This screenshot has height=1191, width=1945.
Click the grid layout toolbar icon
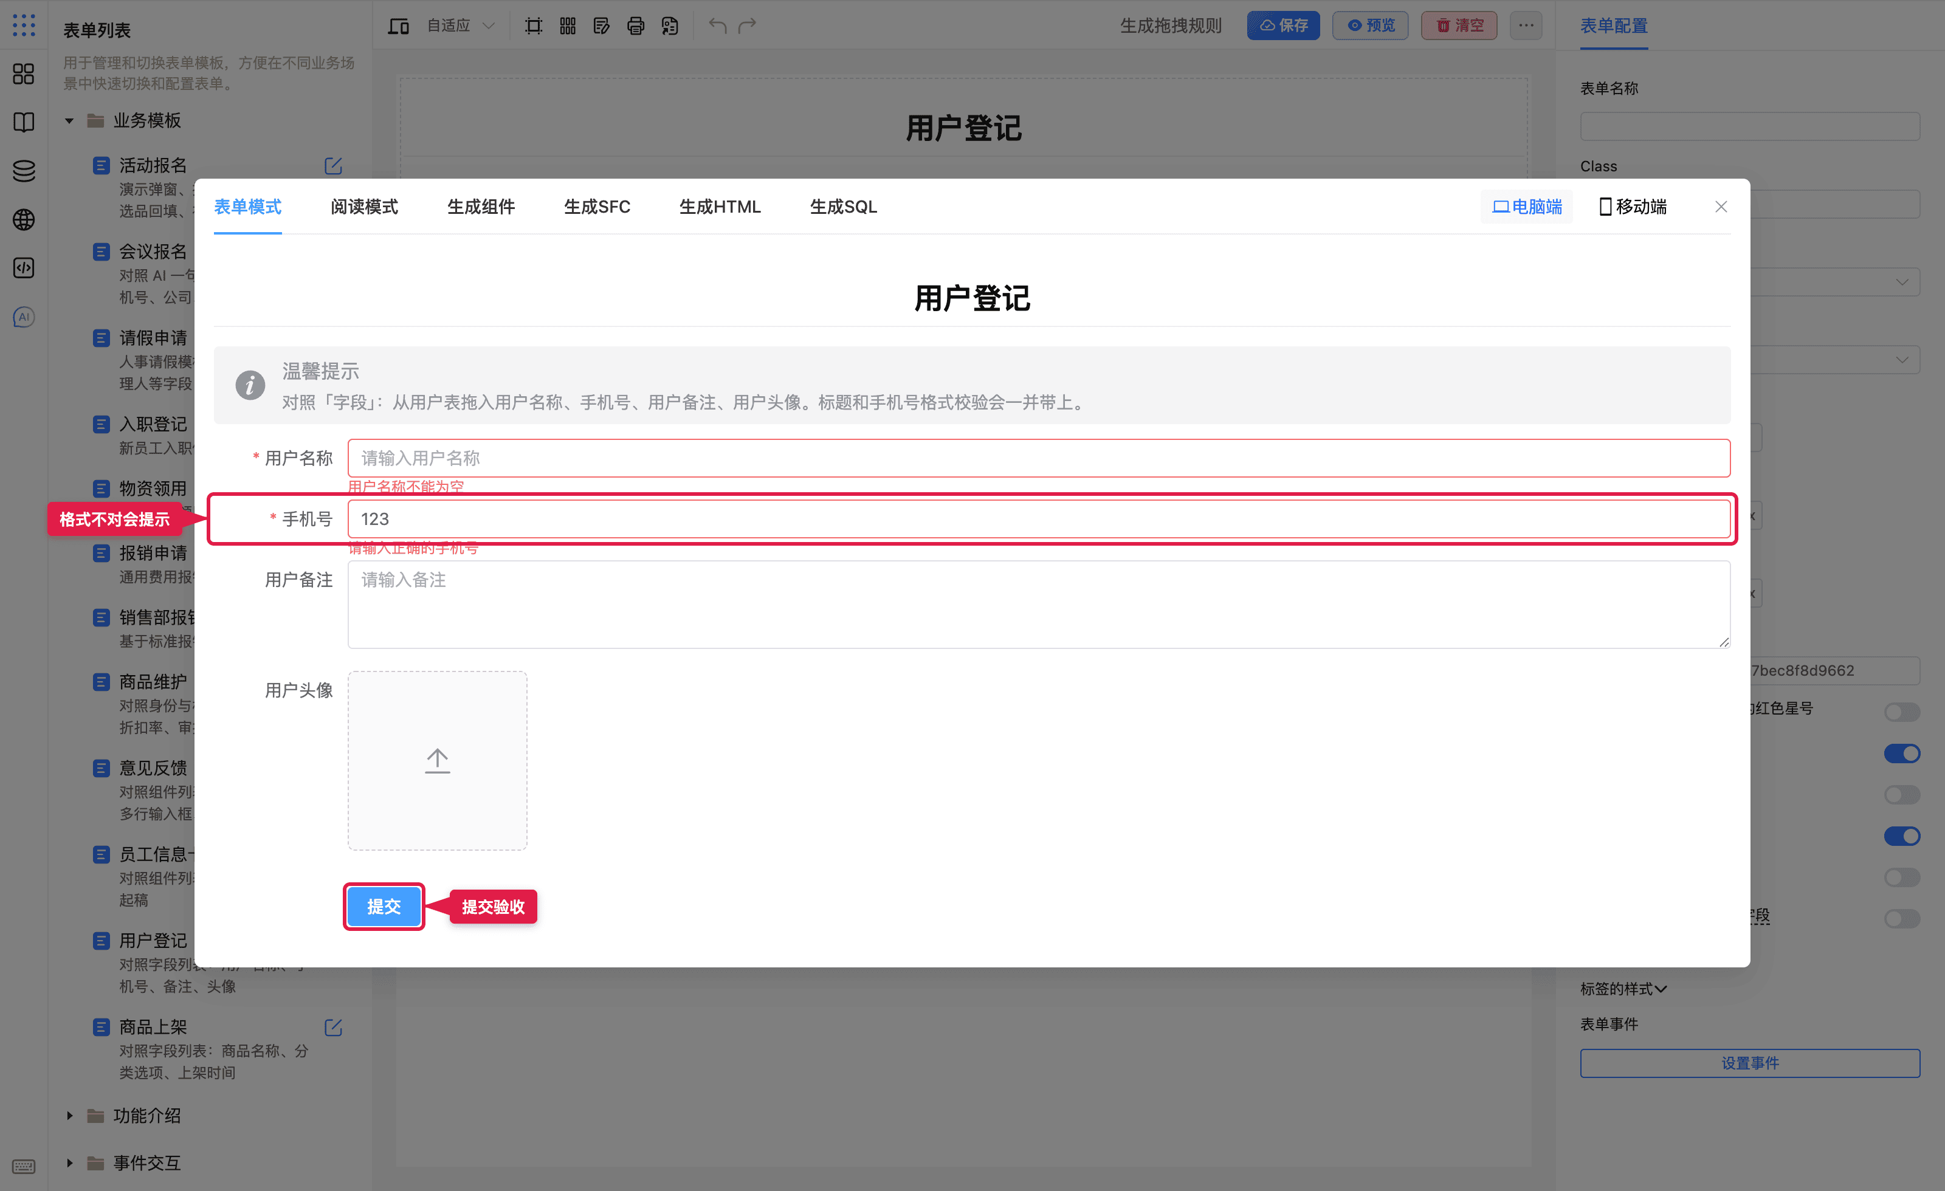click(568, 26)
